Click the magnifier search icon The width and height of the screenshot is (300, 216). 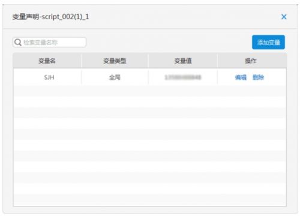point(18,43)
